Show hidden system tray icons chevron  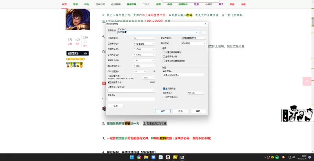tap(265, 157)
